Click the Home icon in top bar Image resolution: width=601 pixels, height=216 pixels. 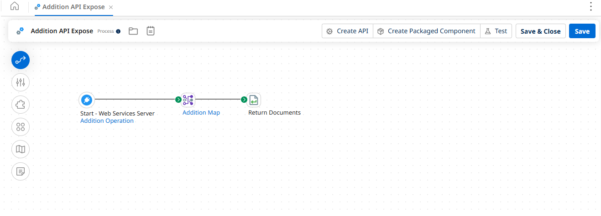click(15, 6)
